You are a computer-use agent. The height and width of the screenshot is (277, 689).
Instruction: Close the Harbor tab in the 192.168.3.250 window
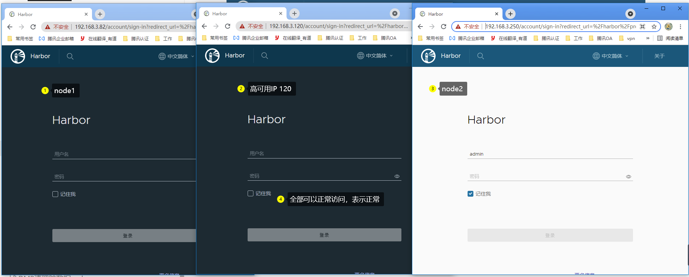coord(497,14)
